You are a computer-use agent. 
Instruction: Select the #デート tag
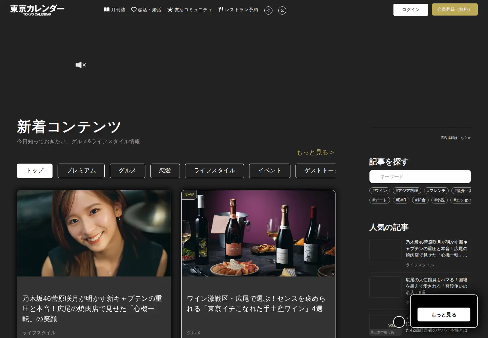pos(380,200)
